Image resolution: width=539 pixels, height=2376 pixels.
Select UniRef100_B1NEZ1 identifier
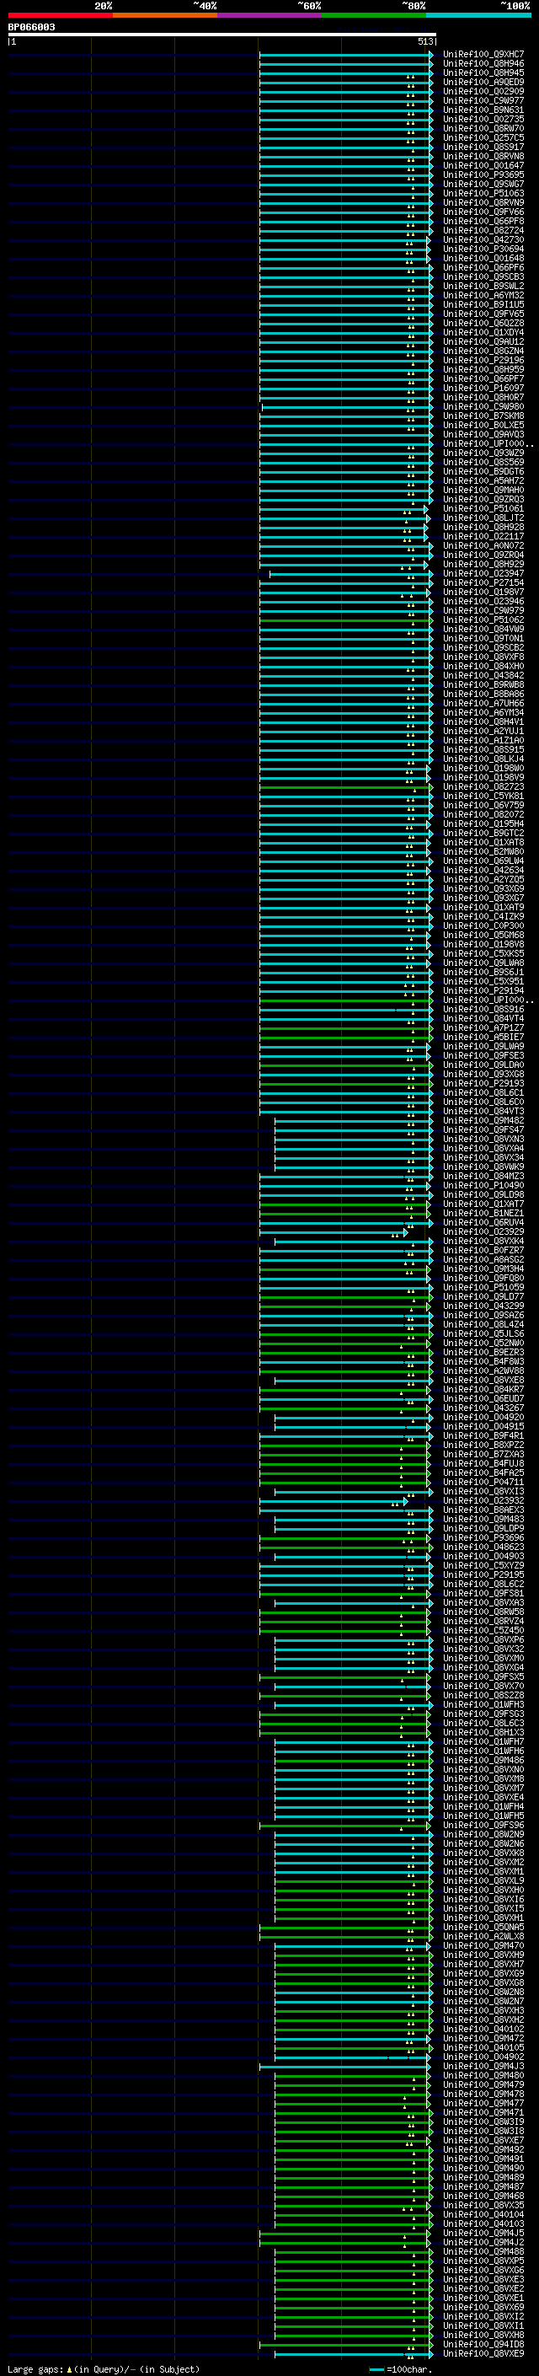point(483,1213)
